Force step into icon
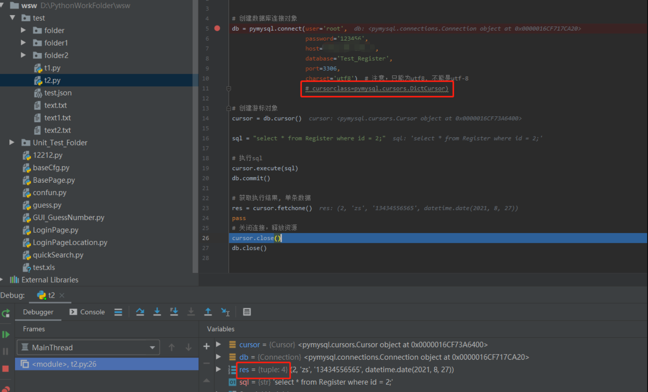Screen dimensions: 648x392 (191, 312)
